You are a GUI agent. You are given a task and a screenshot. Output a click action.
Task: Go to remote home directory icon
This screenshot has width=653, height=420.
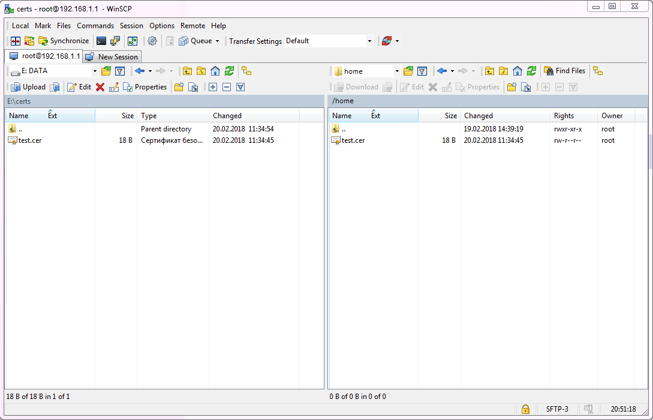[517, 71]
